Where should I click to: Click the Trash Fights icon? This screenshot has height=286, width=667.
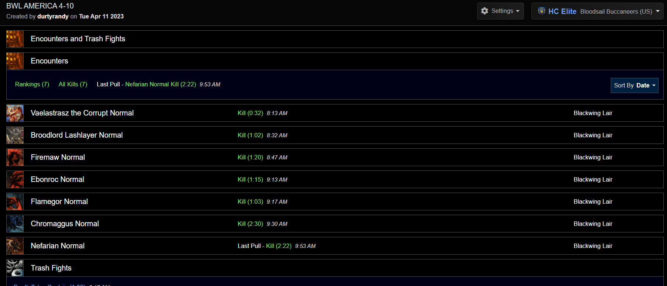pos(15,268)
